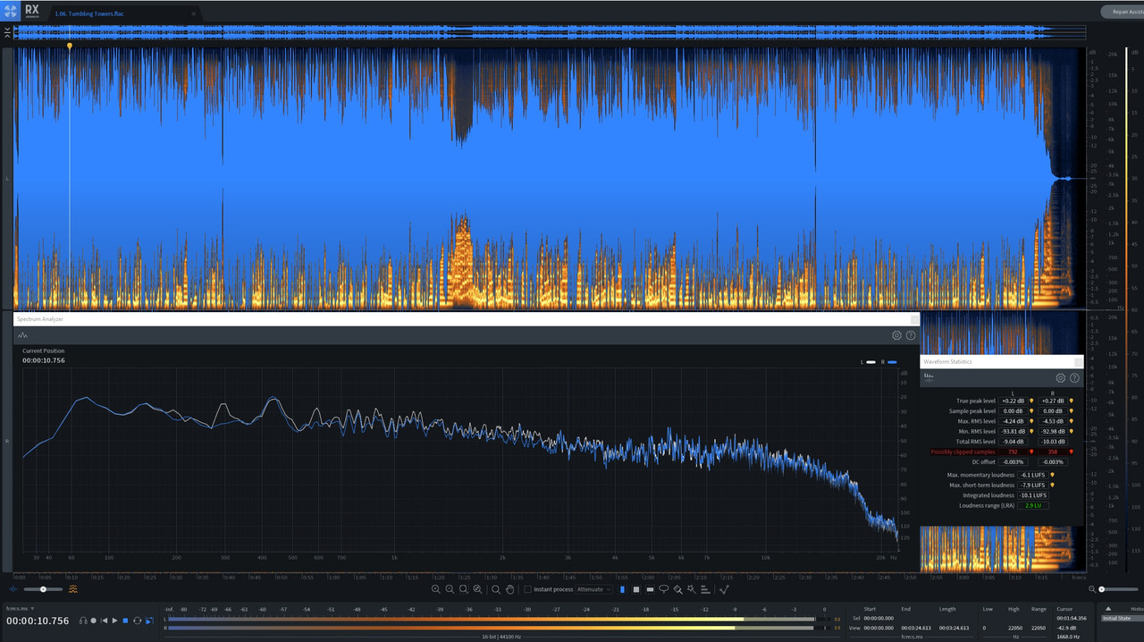The height and width of the screenshot is (642, 1144).
Task: Close the Spectrum Analyzer panel
Action: point(914,319)
